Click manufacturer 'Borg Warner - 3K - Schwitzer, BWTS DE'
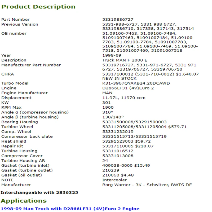The width and height of the screenshot is (212, 212). point(147,185)
